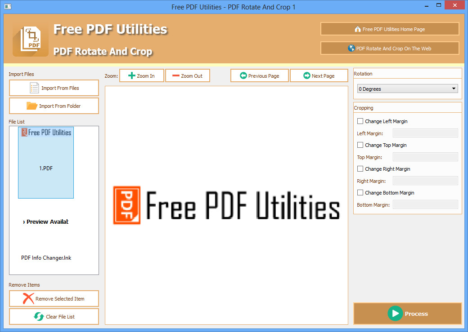Click the green plus Zoom In icon
This screenshot has height=332, width=468.
tap(131, 75)
